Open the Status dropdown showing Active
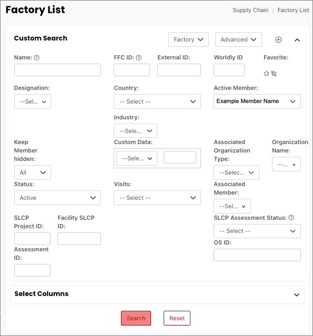 coord(57,198)
